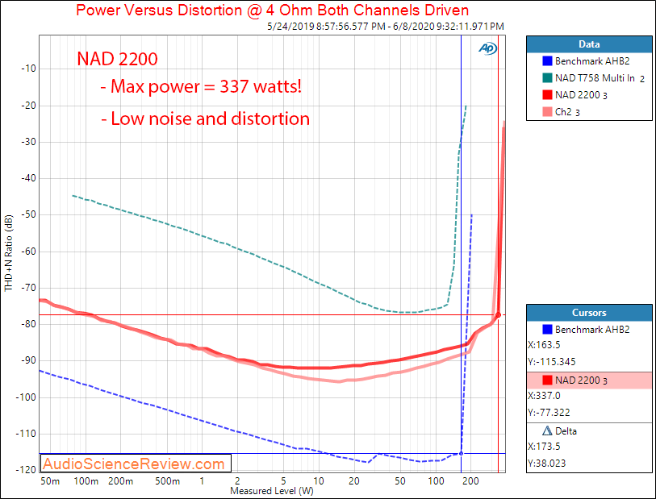
Task: Click the blue cursor marker on AHB2 curve
Action: pyautogui.click(x=461, y=453)
